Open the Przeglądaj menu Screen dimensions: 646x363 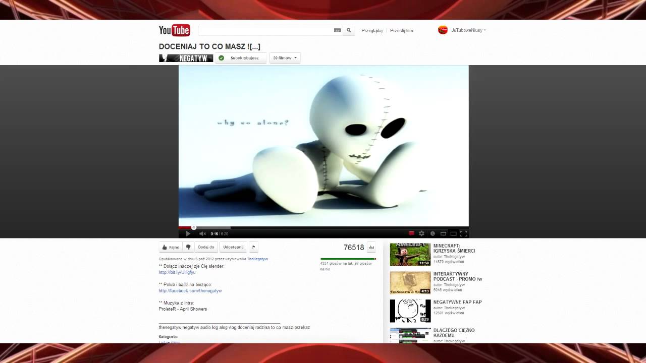(x=372, y=31)
